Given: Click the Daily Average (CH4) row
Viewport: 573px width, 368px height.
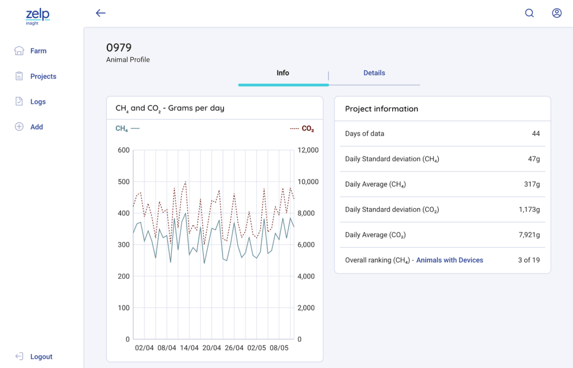Looking at the screenshot, I should coord(442,185).
